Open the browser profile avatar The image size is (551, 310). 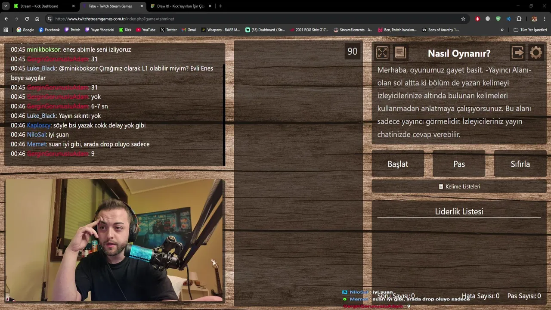click(534, 19)
